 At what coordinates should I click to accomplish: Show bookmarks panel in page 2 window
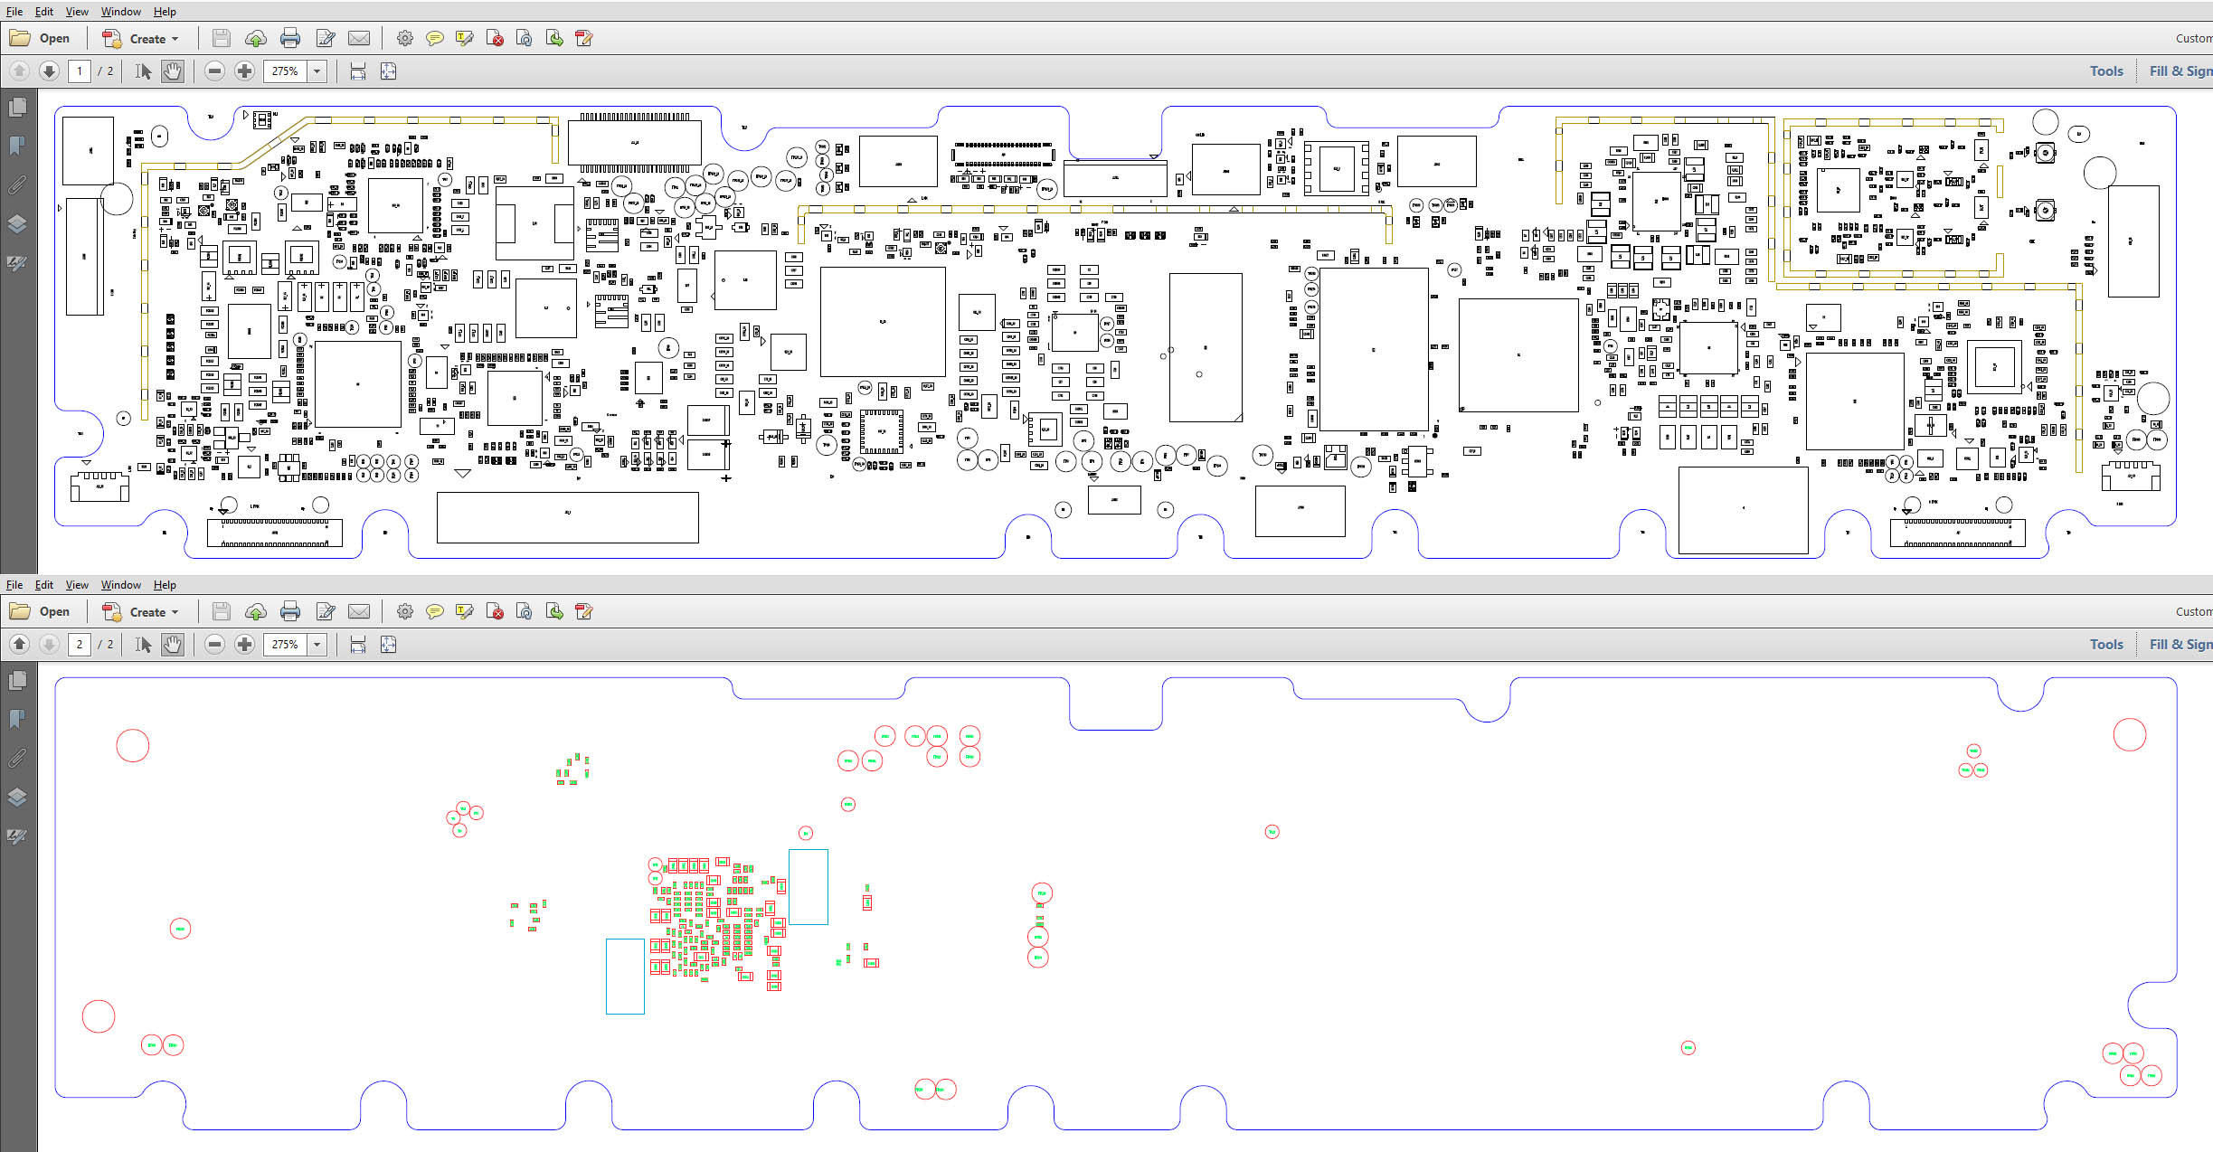pyautogui.click(x=17, y=719)
